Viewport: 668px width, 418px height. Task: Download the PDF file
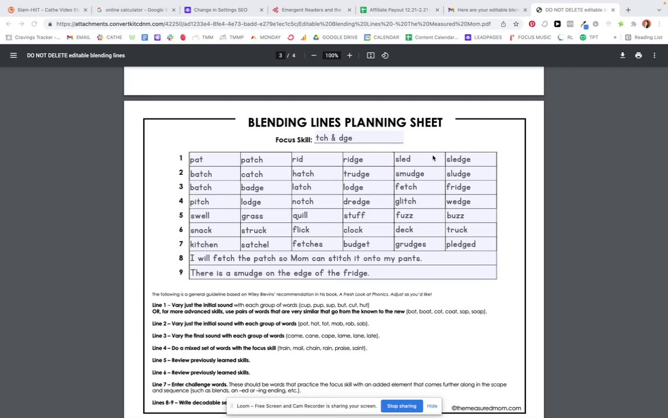(x=622, y=56)
